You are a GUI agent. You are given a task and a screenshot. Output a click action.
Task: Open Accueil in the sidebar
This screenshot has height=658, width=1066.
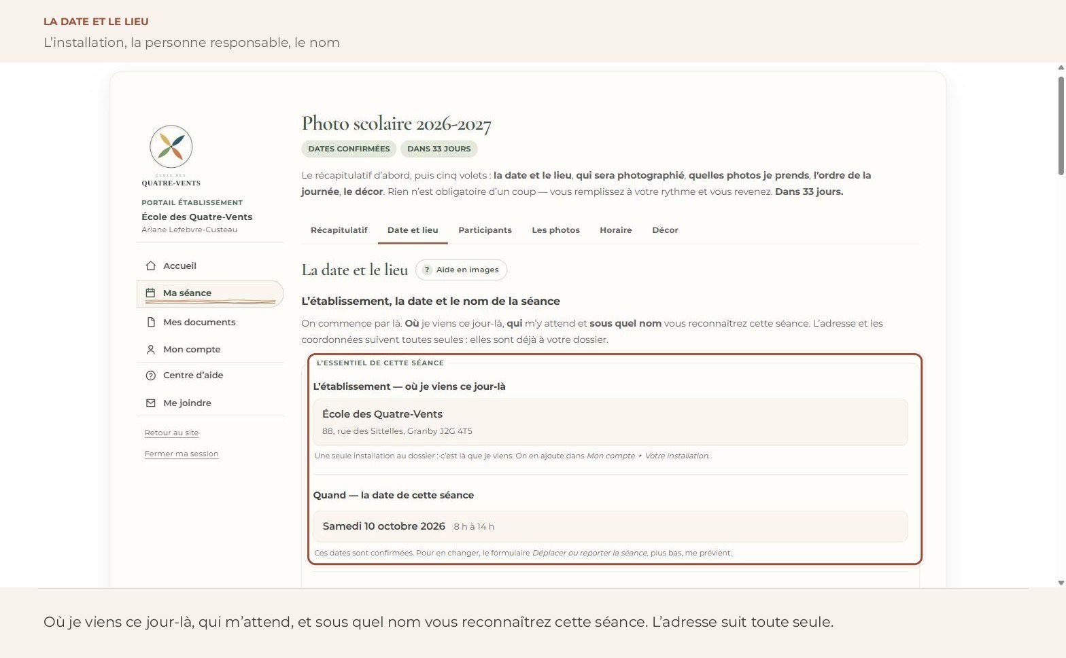pyautogui.click(x=210, y=266)
